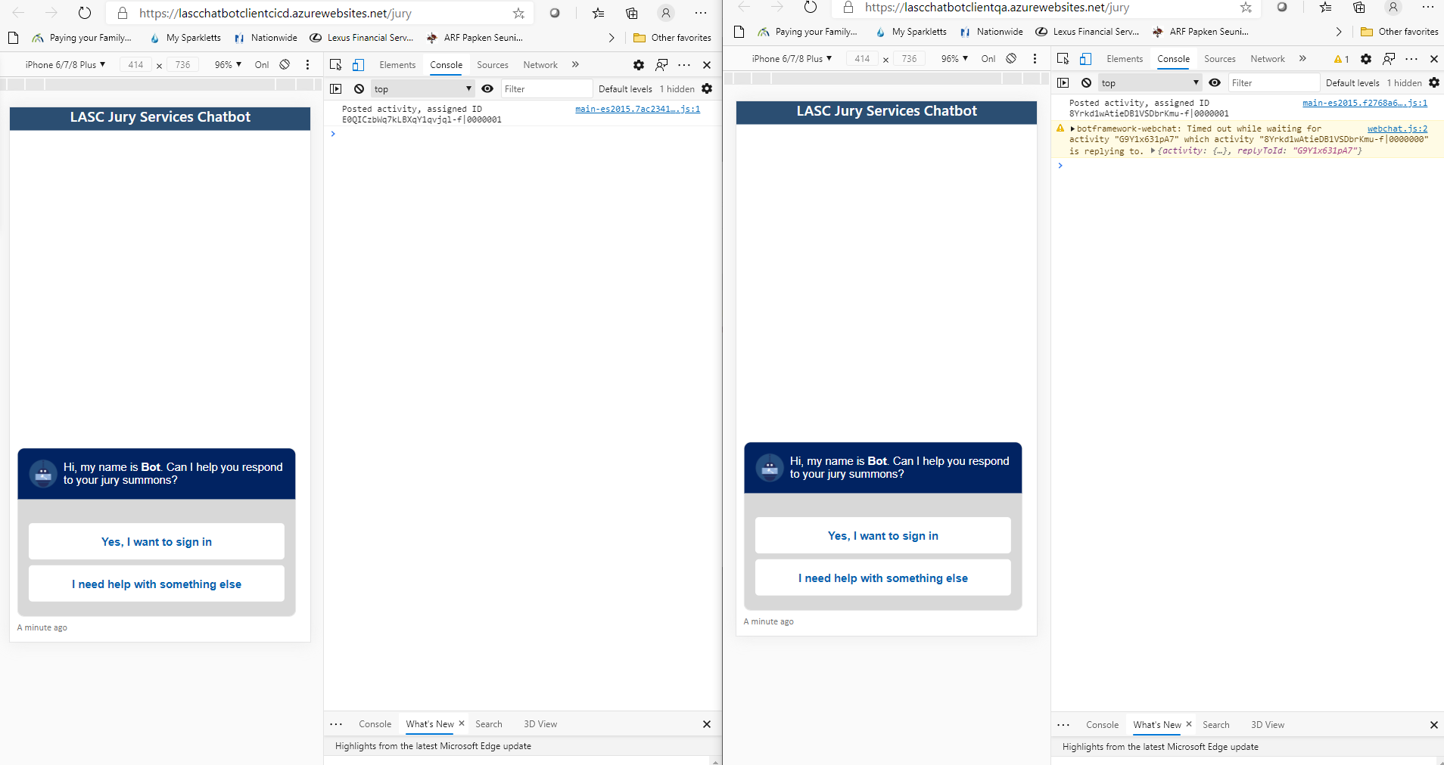
Task: Reload the jury chatbot page
Action: [x=85, y=12]
